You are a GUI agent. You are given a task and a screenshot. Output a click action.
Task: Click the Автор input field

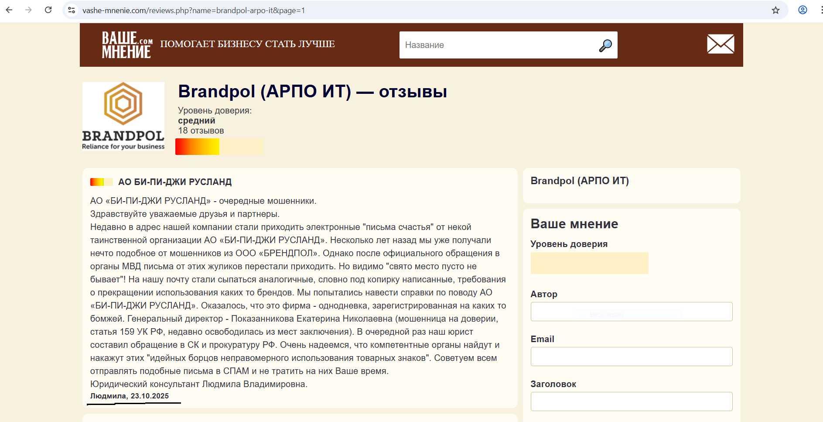631,312
